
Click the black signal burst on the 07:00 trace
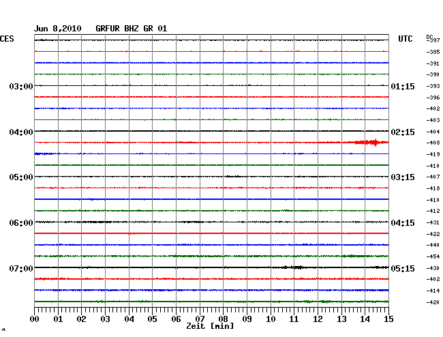tap(294, 267)
